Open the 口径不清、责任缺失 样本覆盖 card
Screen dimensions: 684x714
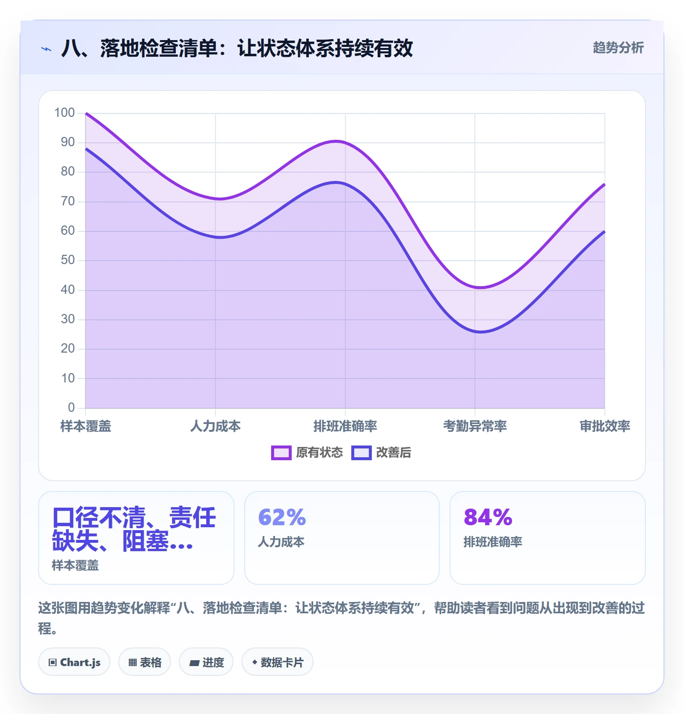pos(136,538)
